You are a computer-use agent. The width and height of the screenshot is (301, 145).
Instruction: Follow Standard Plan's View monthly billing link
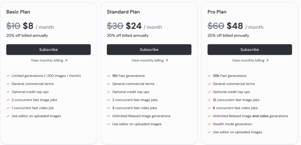tap(147, 60)
